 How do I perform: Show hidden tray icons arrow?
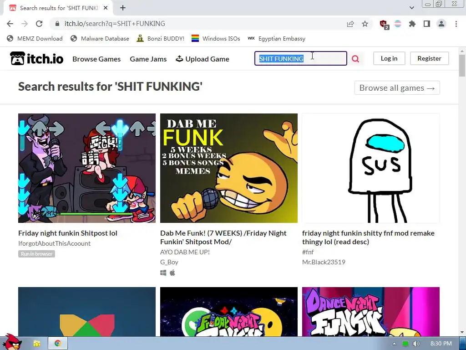coord(394,344)
